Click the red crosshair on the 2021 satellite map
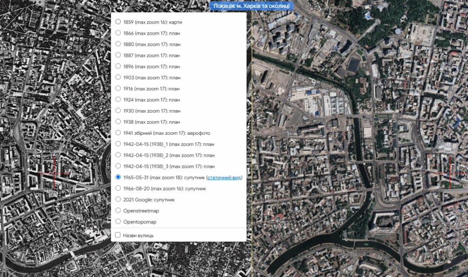The width and height of the screenshot is (468, 277). click(x=450, y=173)
